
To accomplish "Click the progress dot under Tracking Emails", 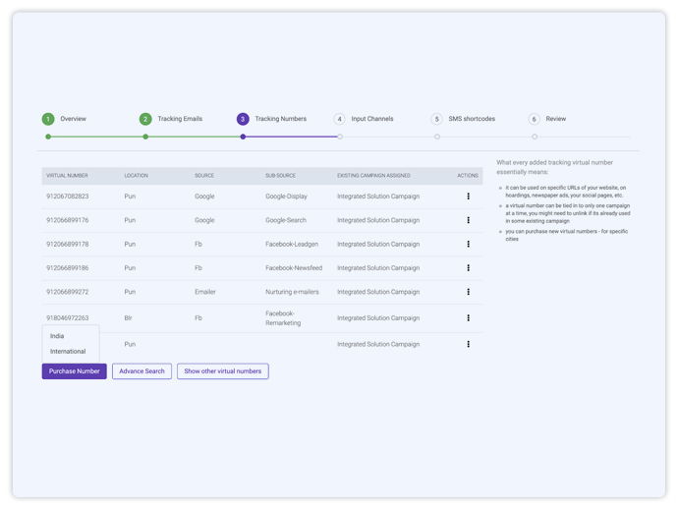I will pyautogui.click(x=145, y=137).
